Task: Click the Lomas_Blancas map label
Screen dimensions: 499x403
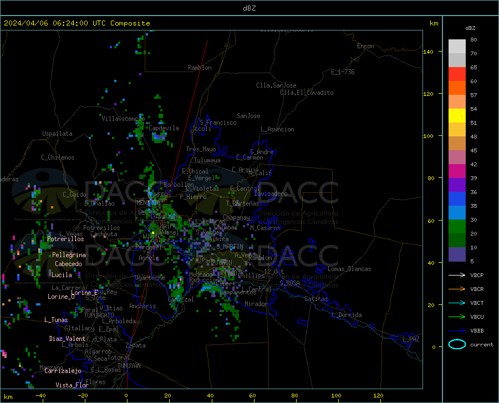Action: 349,269
